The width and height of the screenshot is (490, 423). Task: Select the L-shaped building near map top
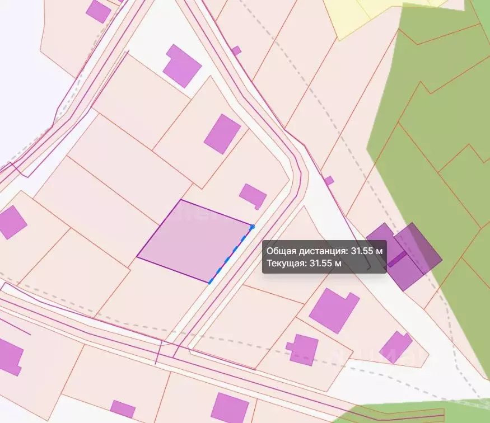coord(181,66)
